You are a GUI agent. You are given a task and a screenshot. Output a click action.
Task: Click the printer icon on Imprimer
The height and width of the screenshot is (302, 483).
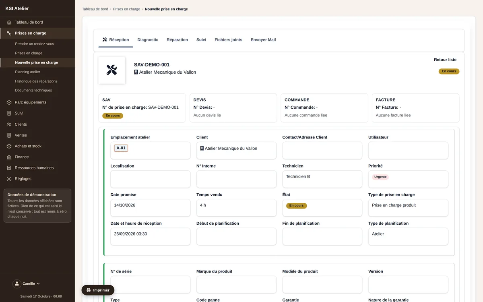point(89,290)
